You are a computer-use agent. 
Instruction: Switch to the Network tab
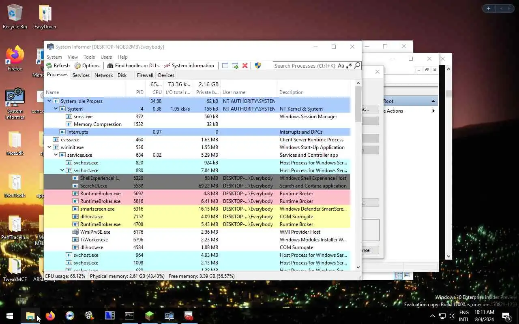coord(103,75)
